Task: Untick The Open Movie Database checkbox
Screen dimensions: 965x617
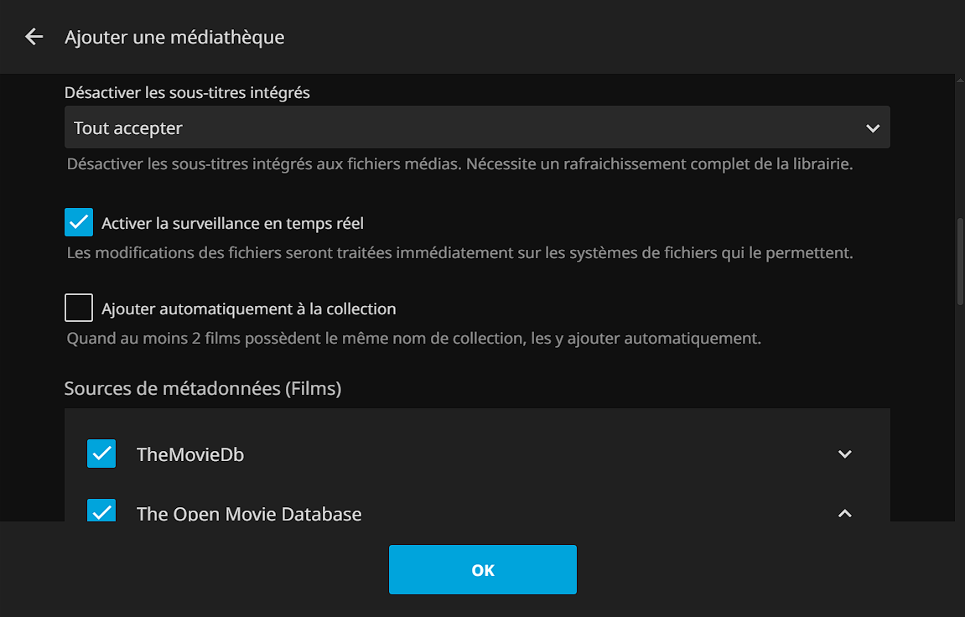Action: (101, 511)
